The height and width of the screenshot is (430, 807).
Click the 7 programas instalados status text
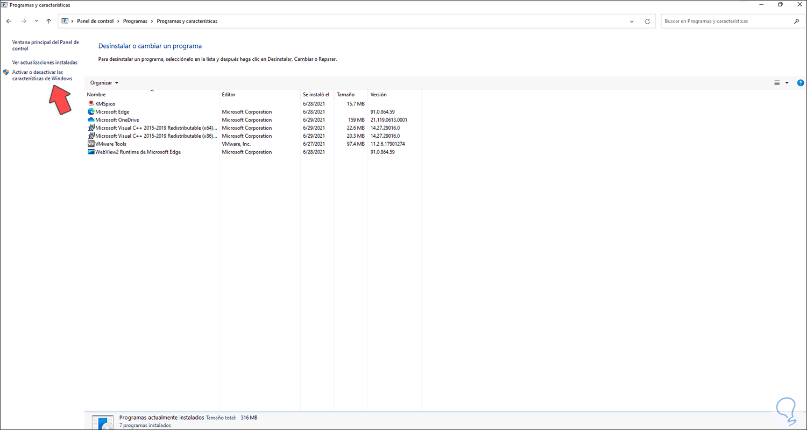point(145,426)
